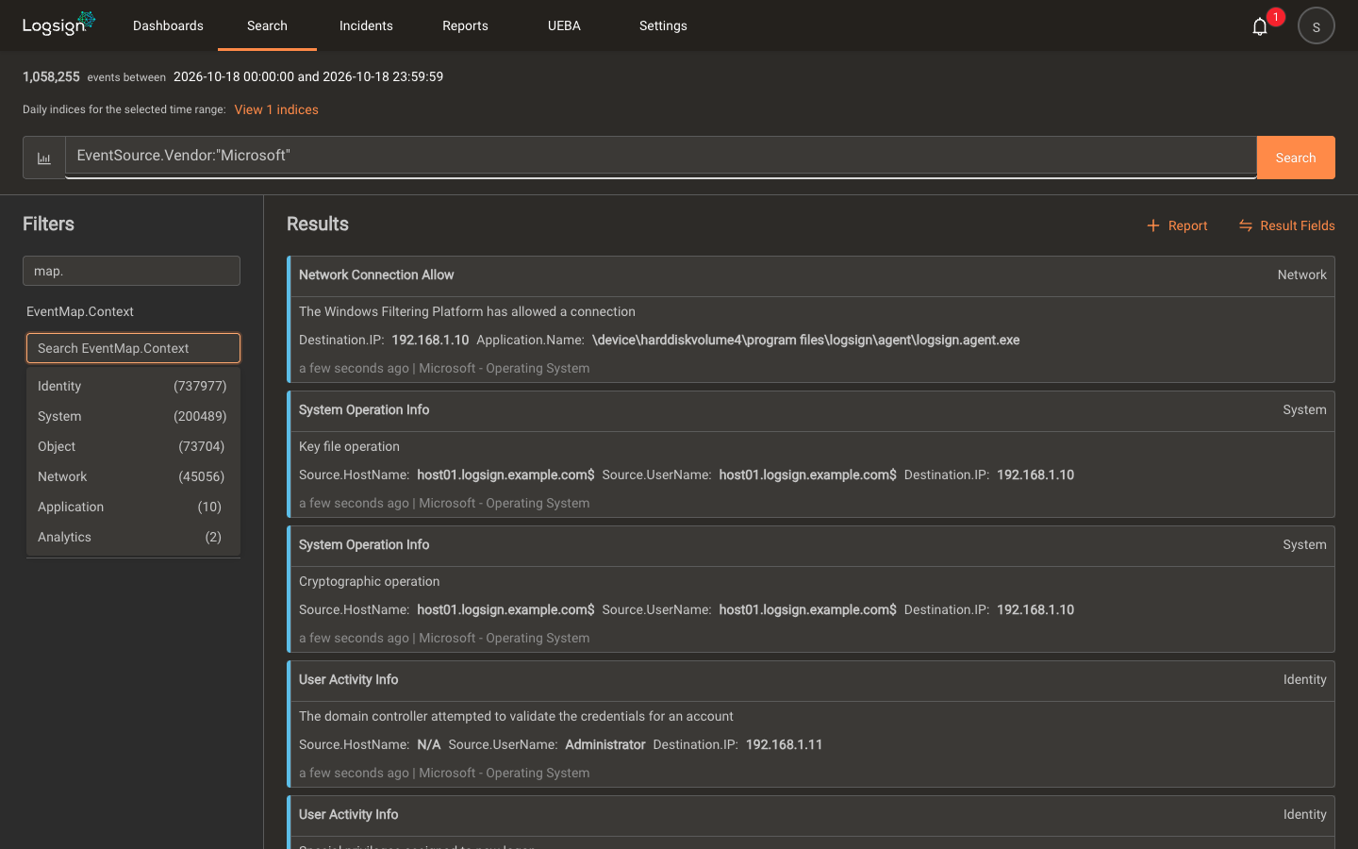The width and height of the screenshot is (1358, 849).
Task: Go to the Reports tab
Action: pyautogui.click(x=465, y=25)
